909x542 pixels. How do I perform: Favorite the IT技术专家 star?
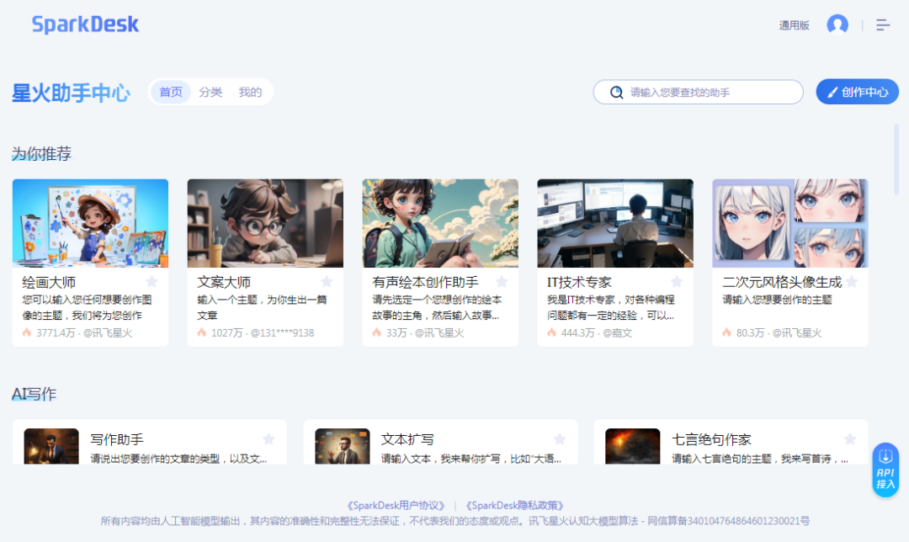(x=677, y=282)
